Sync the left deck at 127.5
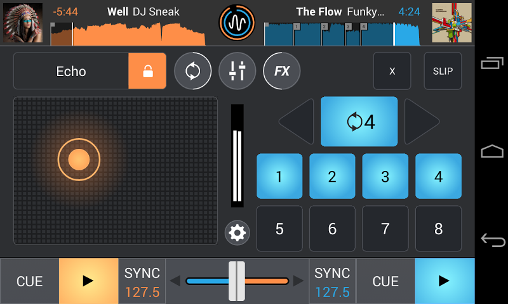This screenshot has height=304, width=508. pos(142,282)
